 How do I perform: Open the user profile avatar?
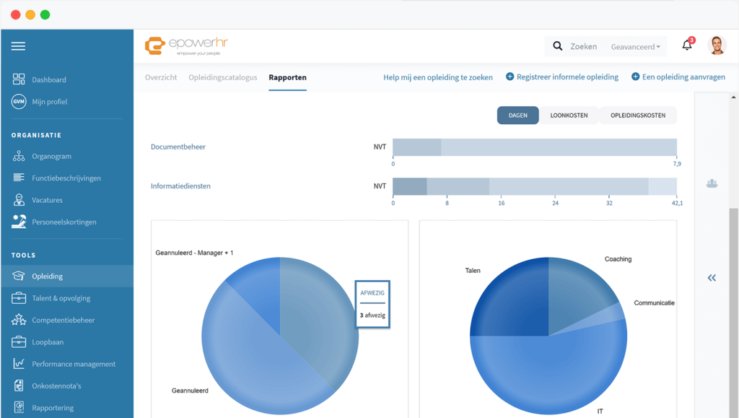(x=717, y=45)
